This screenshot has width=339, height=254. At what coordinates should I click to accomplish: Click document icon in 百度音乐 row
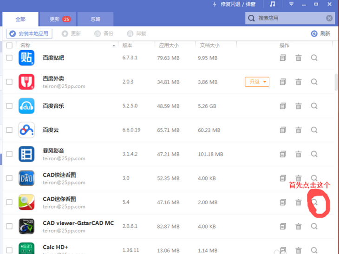tap(283, 106)
